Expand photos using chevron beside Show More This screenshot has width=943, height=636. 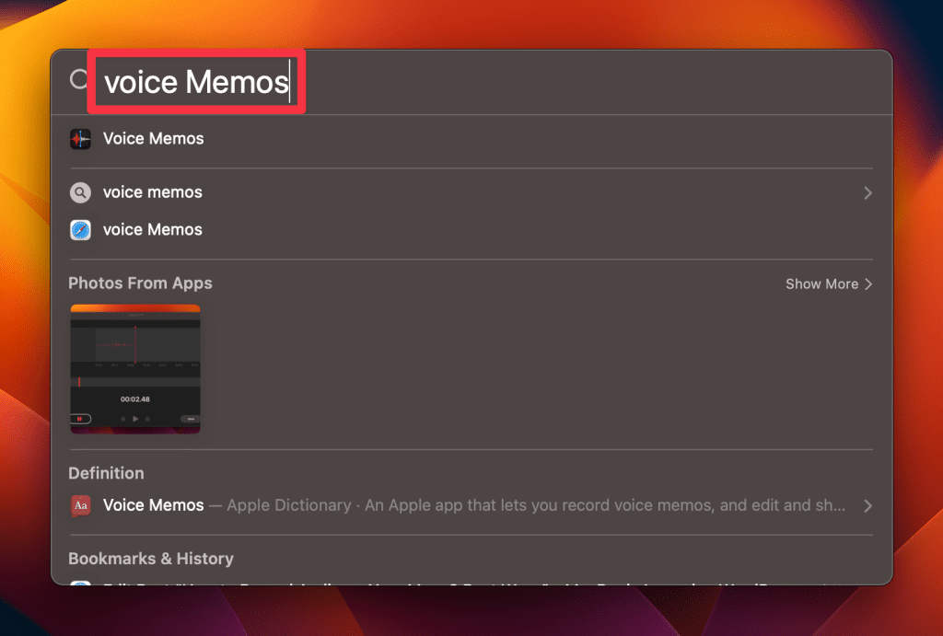[x=867, y=284]
